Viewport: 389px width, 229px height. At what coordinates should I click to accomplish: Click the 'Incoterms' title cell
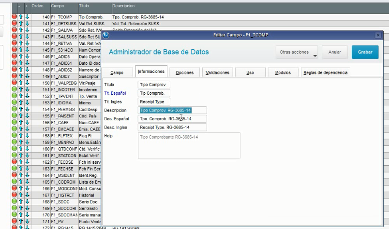point(90,89)
